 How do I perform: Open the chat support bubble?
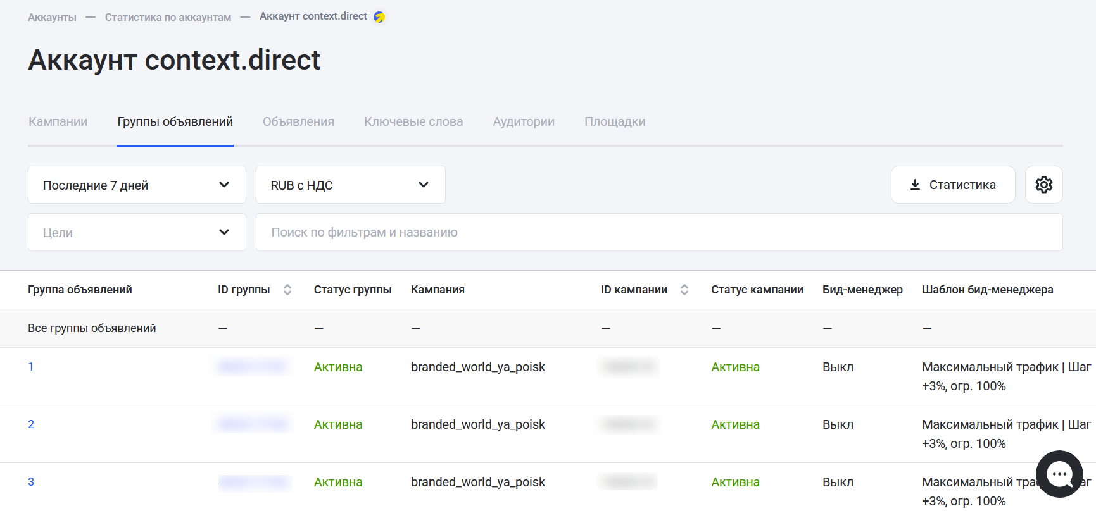pos(1059,474)
